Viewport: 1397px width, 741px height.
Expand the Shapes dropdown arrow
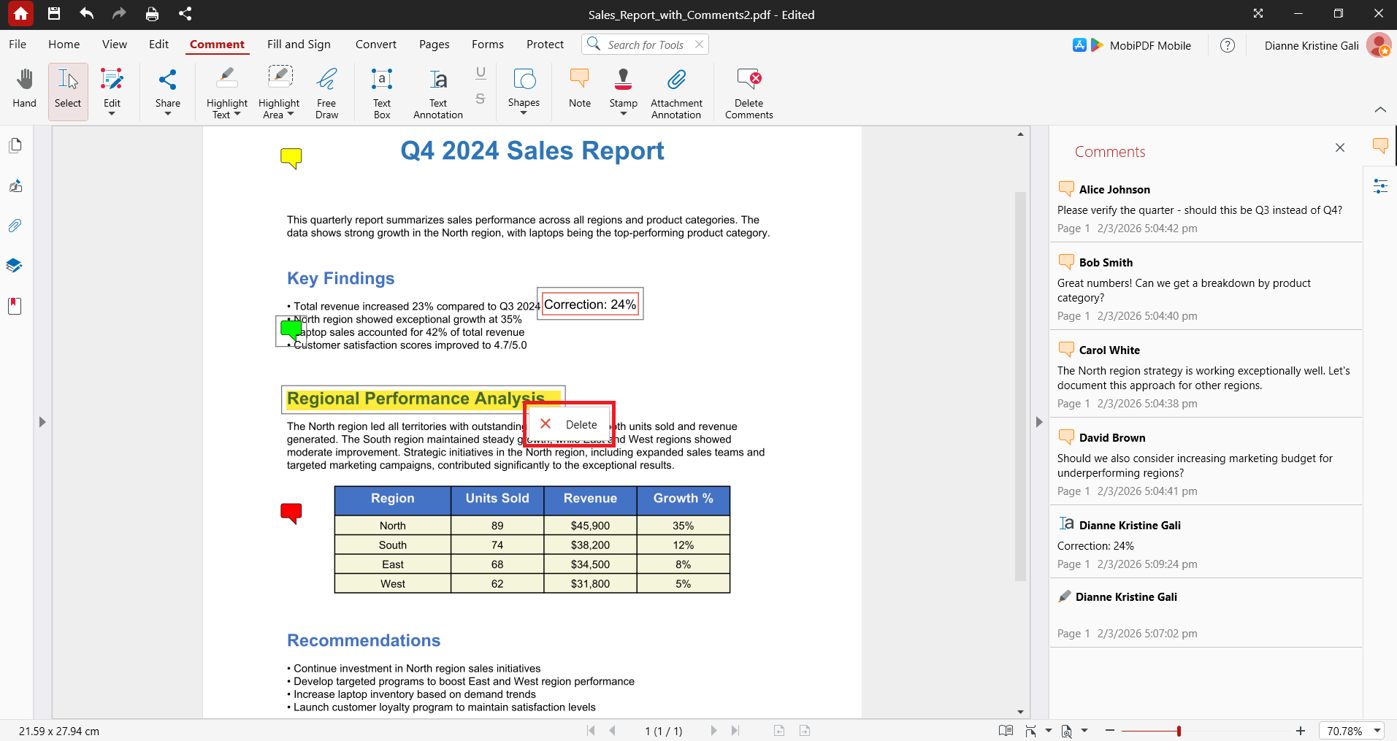[524, 113]
